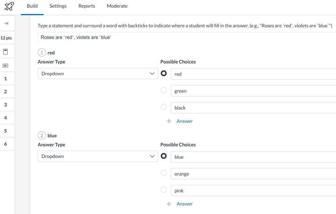Open Answer Type dropdown for red blank
336x214 pixels.
tap(98, 74)
